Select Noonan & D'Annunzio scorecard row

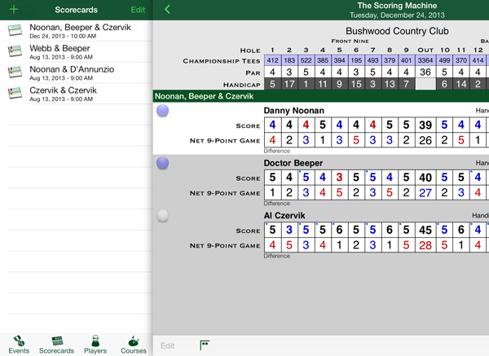click(x=77, y=73)
